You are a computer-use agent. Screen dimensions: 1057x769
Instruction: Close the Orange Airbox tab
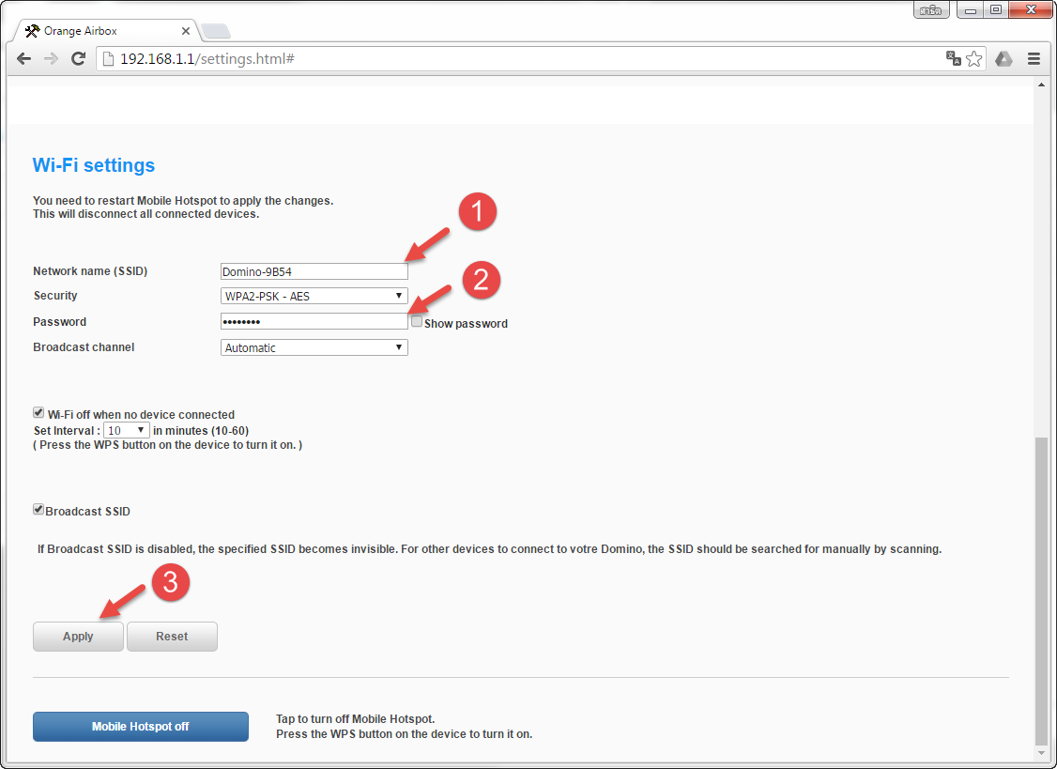coord(186,31)
